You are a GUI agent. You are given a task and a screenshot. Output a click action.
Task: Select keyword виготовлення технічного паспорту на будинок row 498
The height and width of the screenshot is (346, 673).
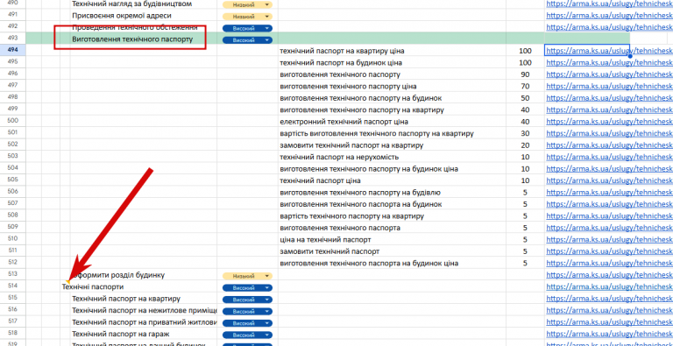361,98
